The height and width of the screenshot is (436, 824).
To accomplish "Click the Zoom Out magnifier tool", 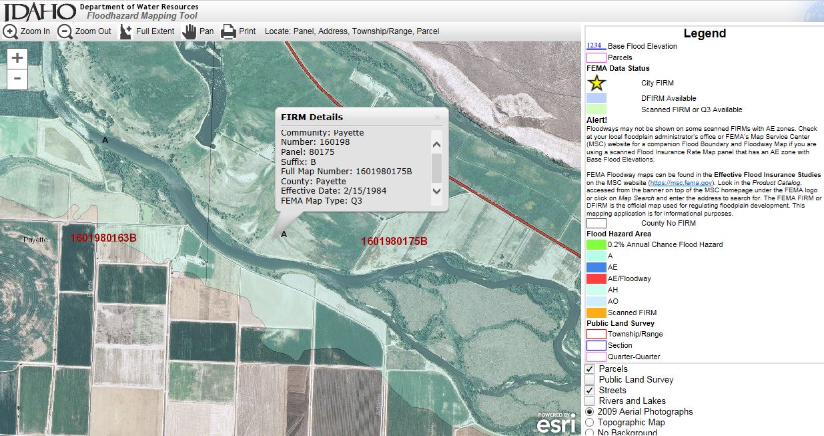I will pyautogui.click(x=65, y=31).
